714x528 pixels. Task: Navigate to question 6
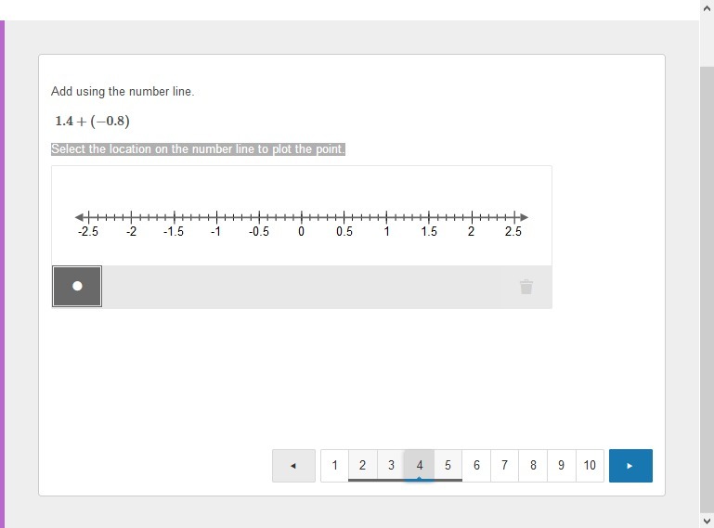(x=476, y=465)
